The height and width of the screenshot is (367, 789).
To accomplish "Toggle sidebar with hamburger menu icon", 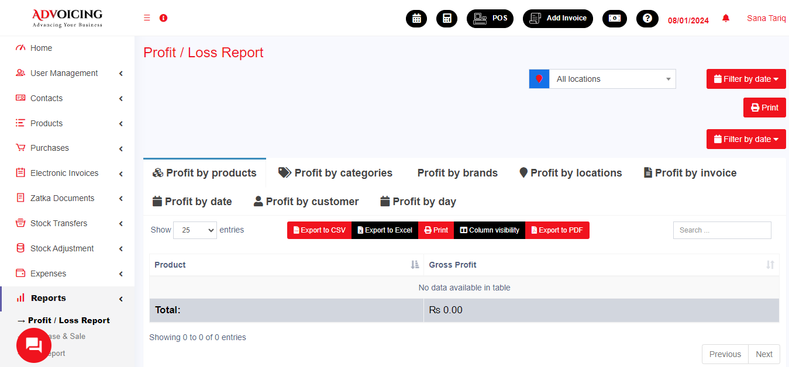I will (x=147, y=18).
